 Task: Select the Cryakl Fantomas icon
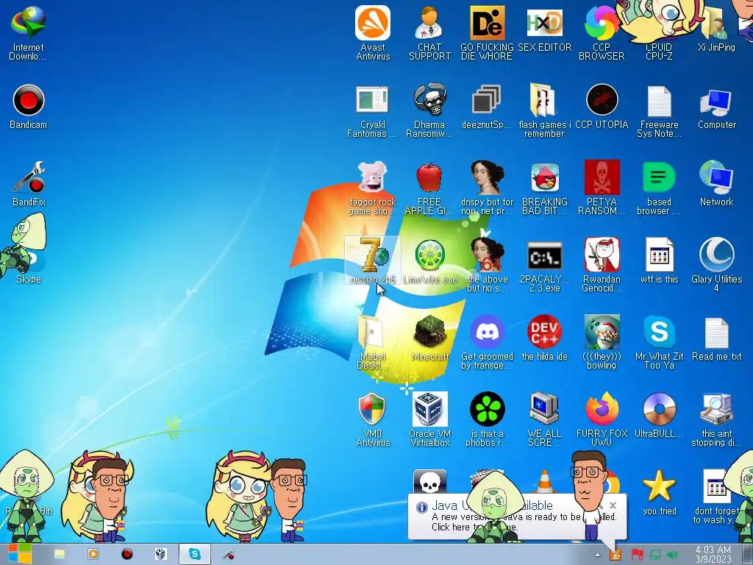tap(372, 112)
